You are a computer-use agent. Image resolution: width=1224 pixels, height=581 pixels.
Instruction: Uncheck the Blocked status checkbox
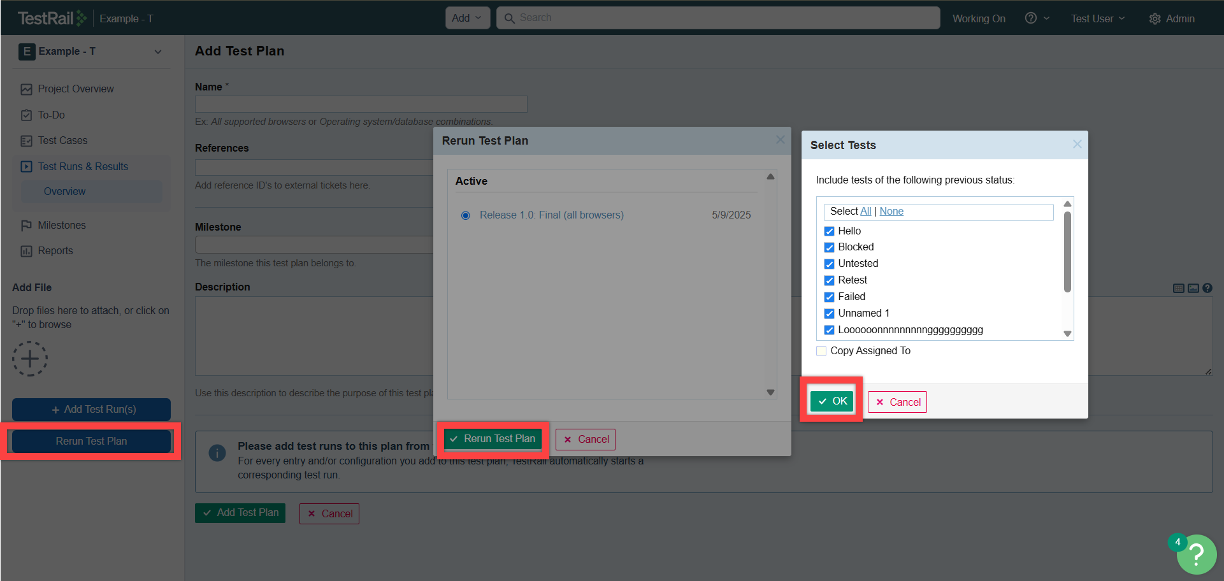tap(829, 248)
